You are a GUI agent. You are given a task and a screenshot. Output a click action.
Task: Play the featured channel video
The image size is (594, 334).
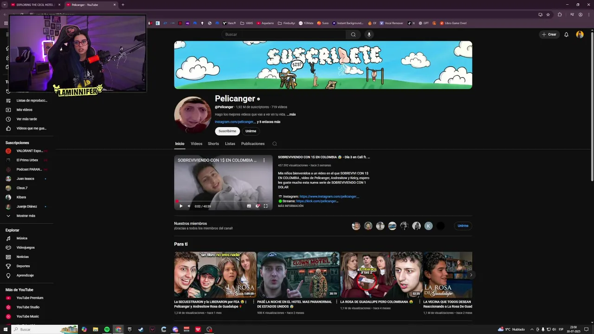[x=181, y=206]
